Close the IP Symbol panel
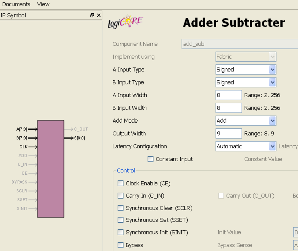 click(99, 15)
